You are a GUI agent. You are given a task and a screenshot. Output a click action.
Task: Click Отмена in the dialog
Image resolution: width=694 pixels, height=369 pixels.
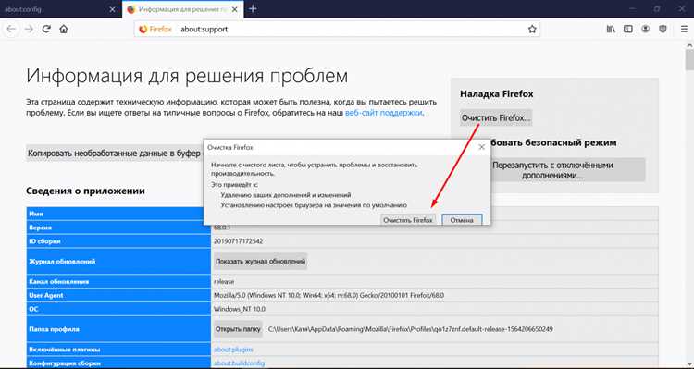click(462, 220)
